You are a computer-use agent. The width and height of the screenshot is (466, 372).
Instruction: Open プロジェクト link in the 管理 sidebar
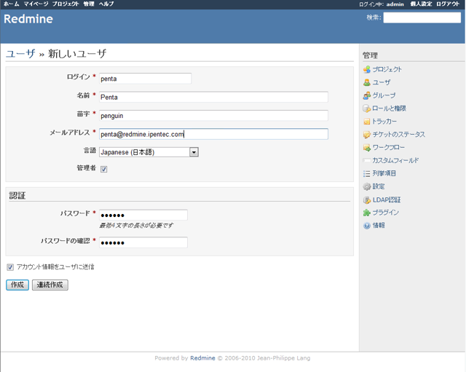pos(387,70)
